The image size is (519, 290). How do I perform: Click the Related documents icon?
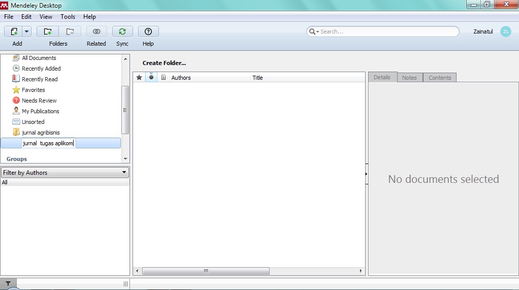click(96, 32)
